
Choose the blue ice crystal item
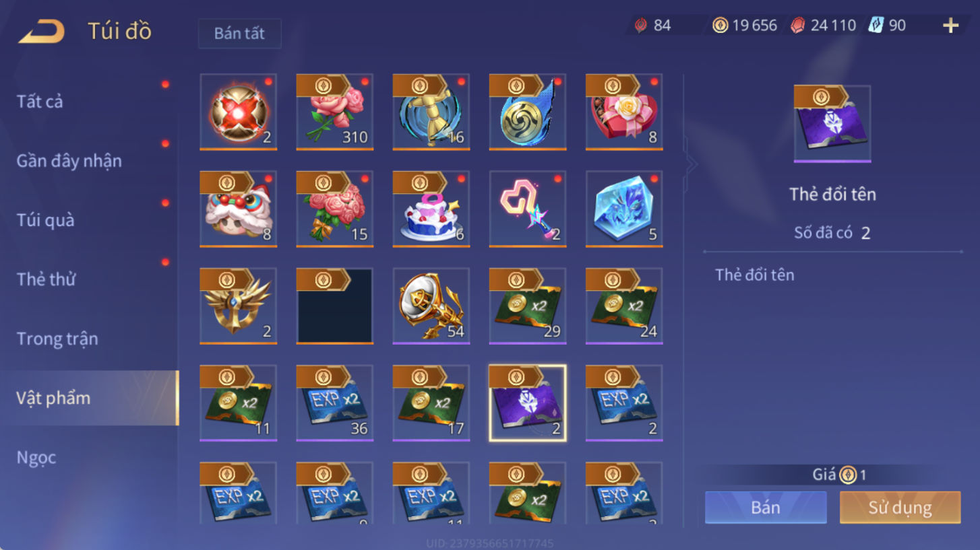624,209
